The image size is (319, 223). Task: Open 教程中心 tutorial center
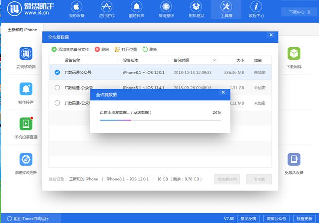pos(256,9)
